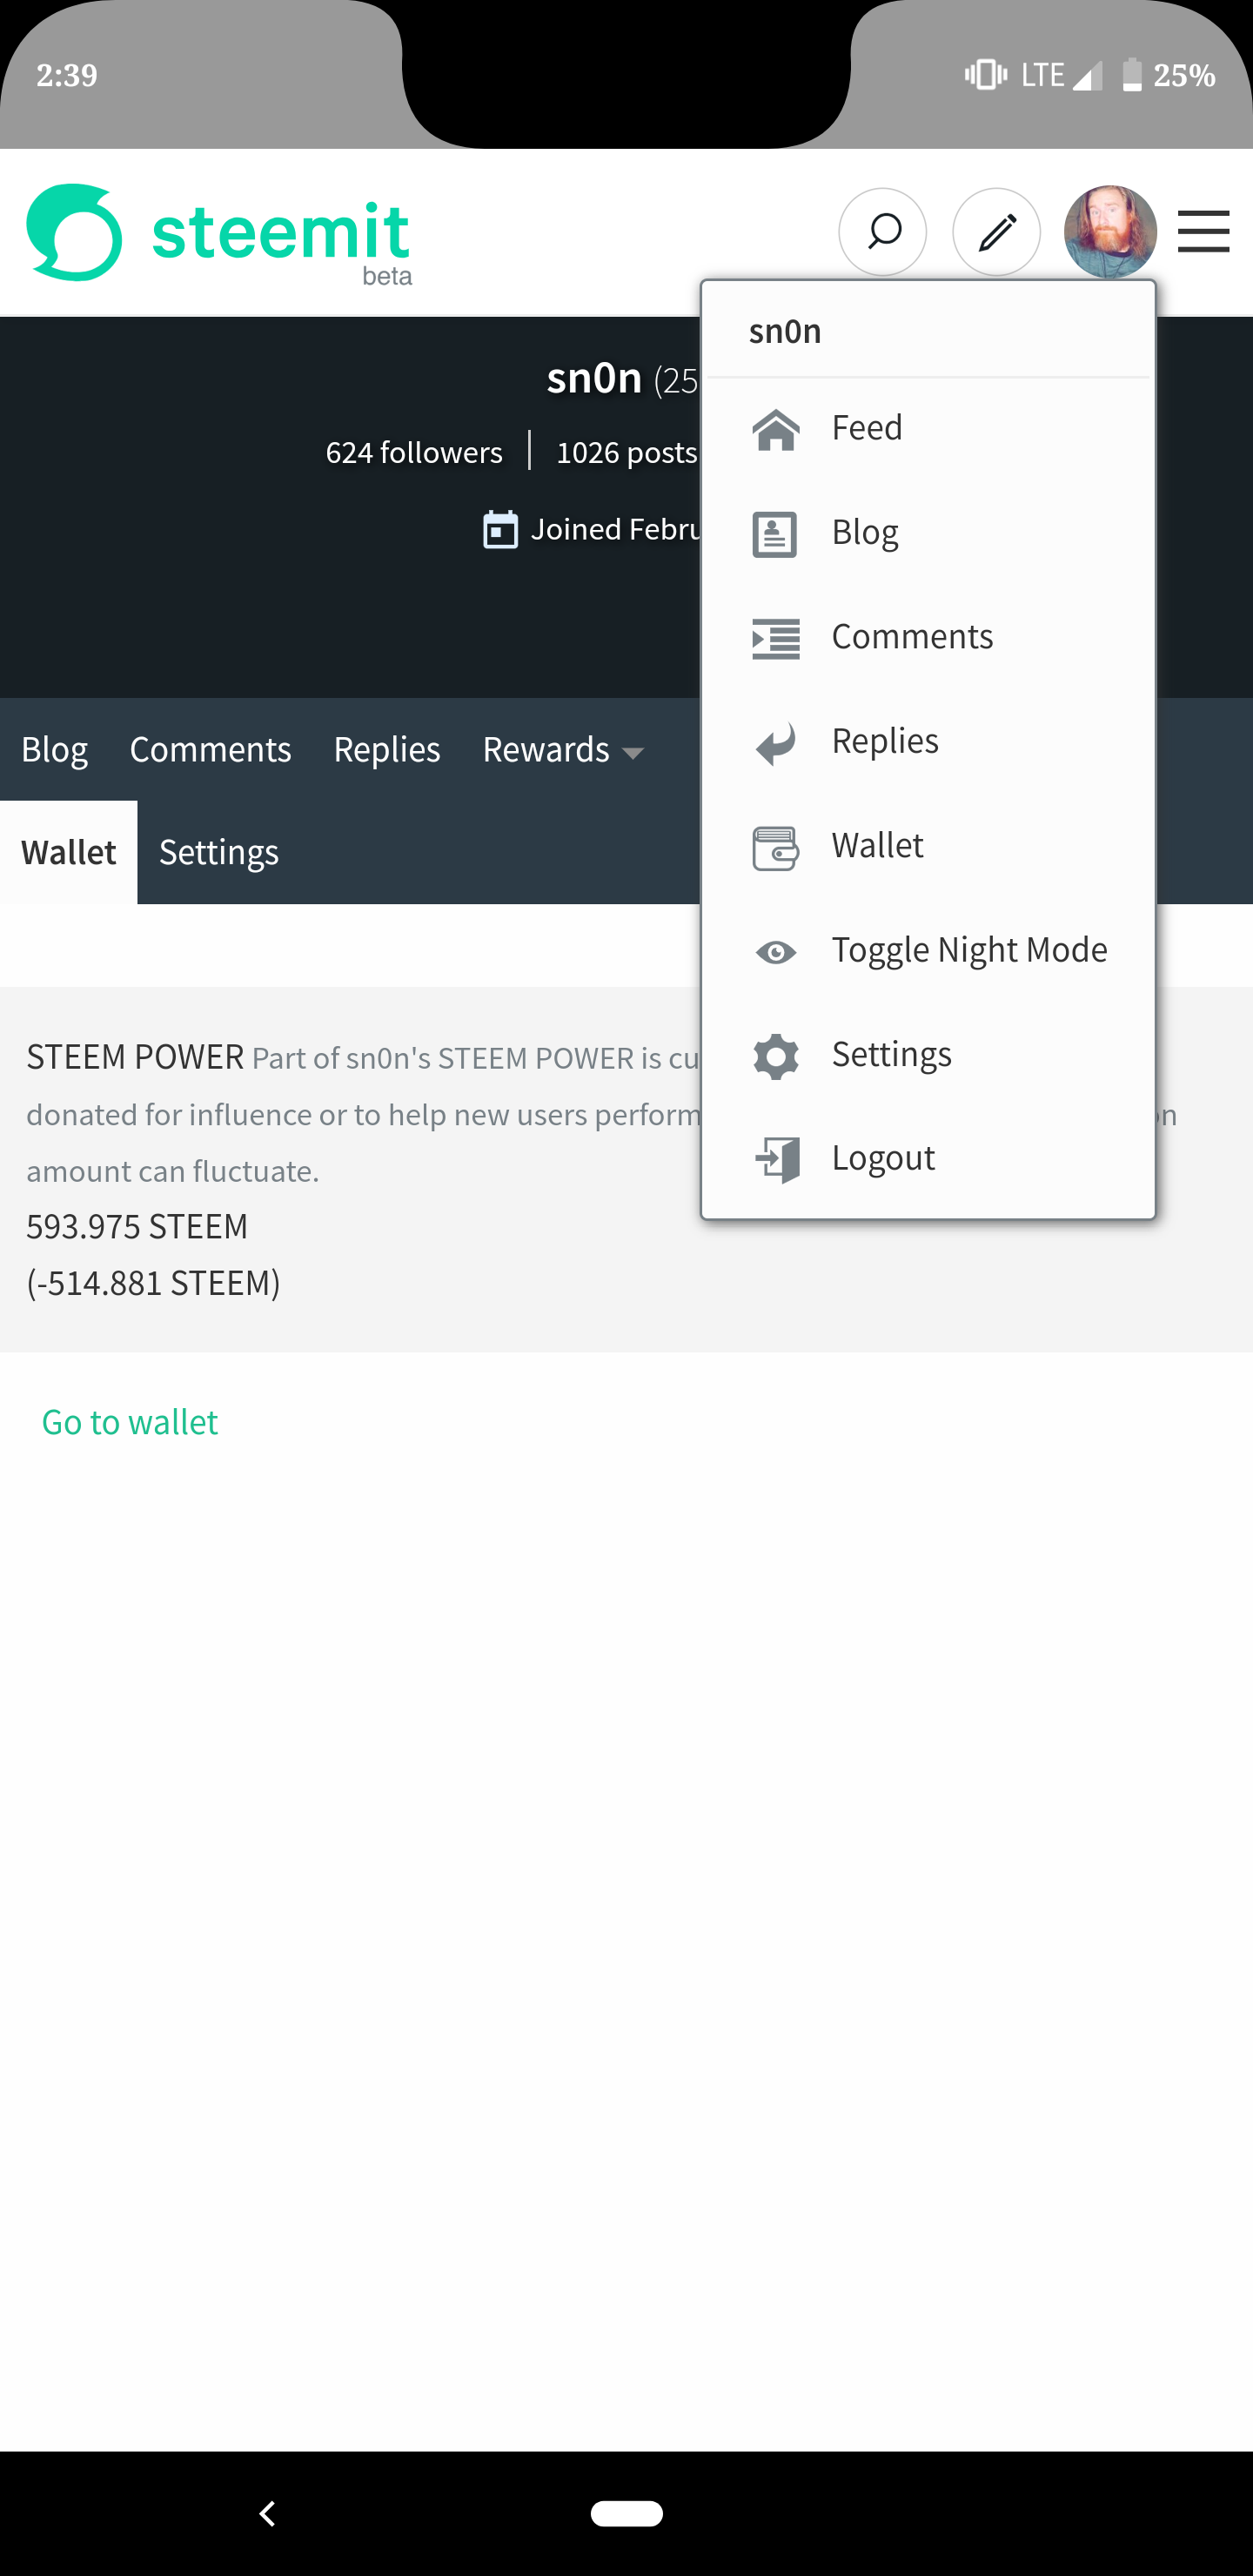This screenshot has height=2576, width=1253.
Task: Select Wallet in the user dropdown menu
Action: click(x=929, y=846)
